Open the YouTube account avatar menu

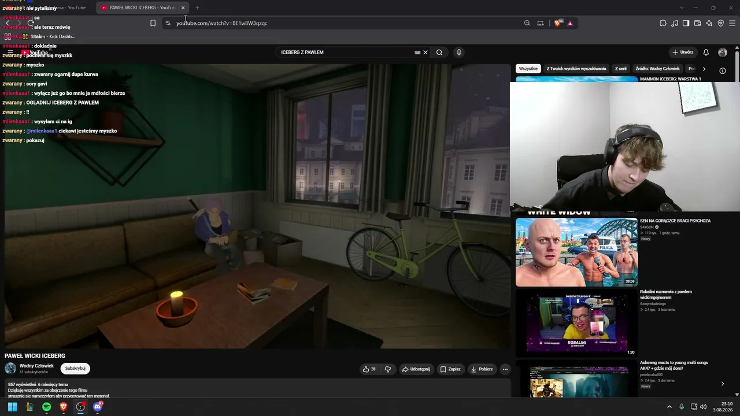pos(723,52)
